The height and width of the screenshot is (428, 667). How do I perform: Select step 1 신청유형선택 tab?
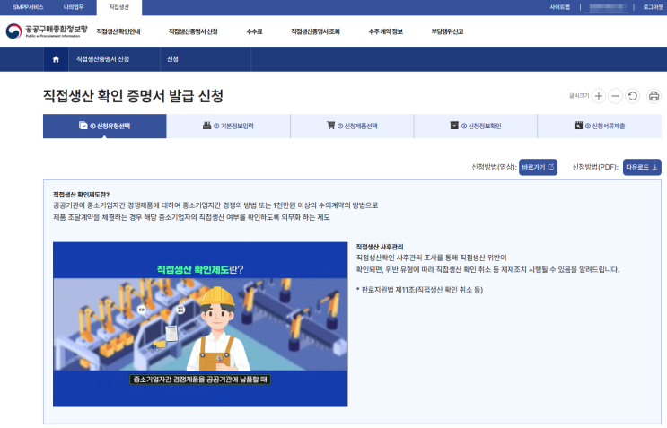point(105,126)
